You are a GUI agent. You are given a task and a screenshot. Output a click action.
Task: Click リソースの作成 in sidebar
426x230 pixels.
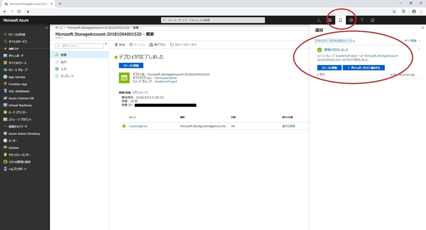click(14, 35)
